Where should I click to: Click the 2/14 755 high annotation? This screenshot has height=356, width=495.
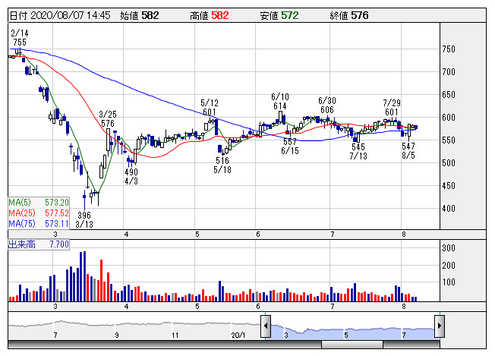[x=20, y=37]
